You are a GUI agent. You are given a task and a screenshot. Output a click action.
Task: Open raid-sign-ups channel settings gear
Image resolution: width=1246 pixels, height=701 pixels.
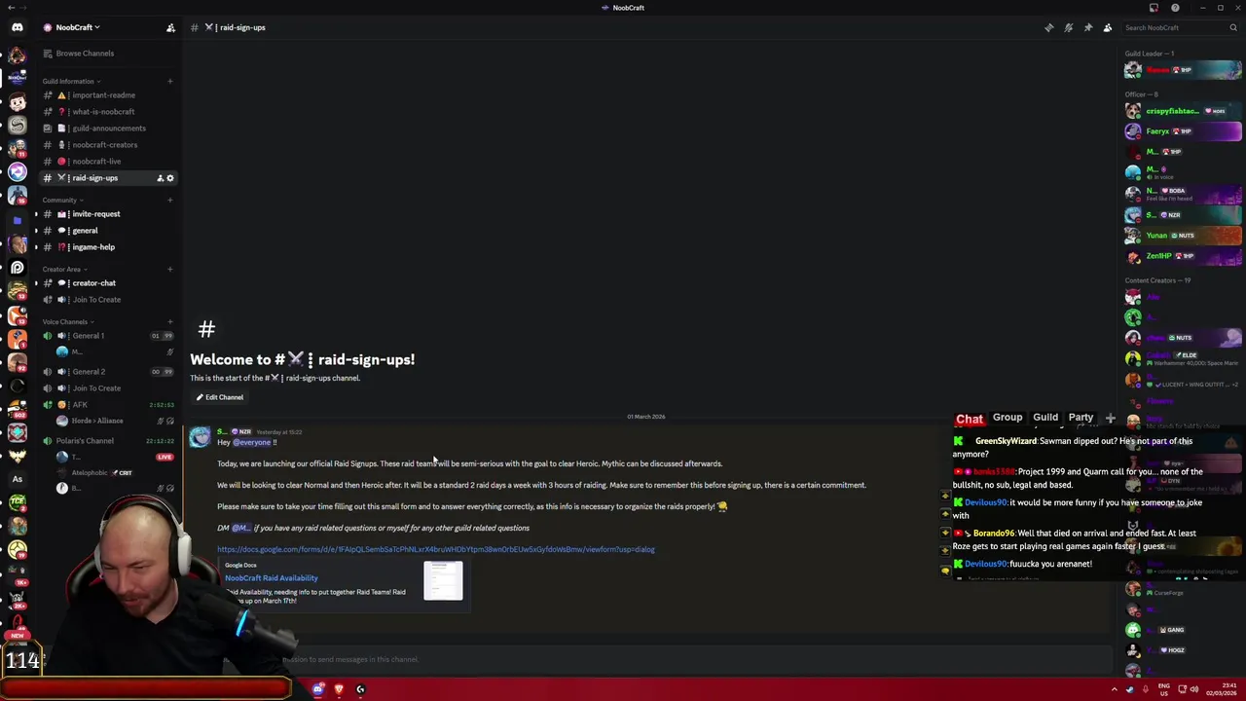pos(170,178)
